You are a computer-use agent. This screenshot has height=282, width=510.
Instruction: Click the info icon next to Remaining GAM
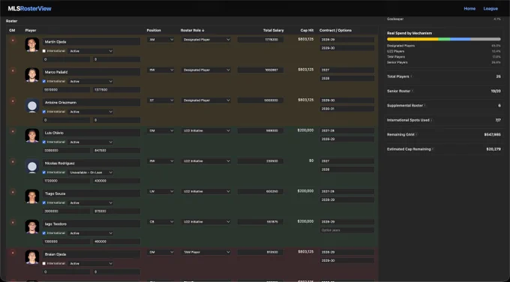[417, 134]
